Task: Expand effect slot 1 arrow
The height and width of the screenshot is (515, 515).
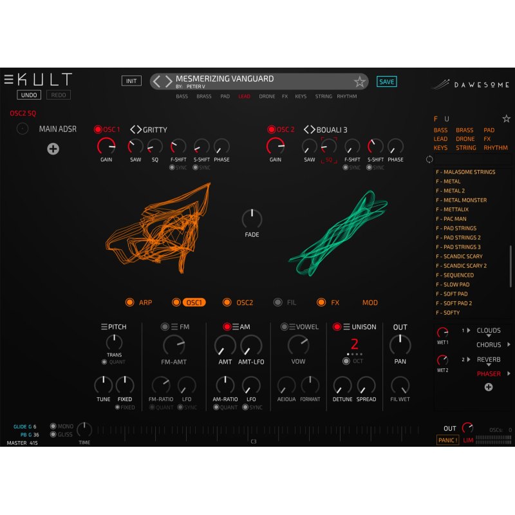Action: [469, 330]
